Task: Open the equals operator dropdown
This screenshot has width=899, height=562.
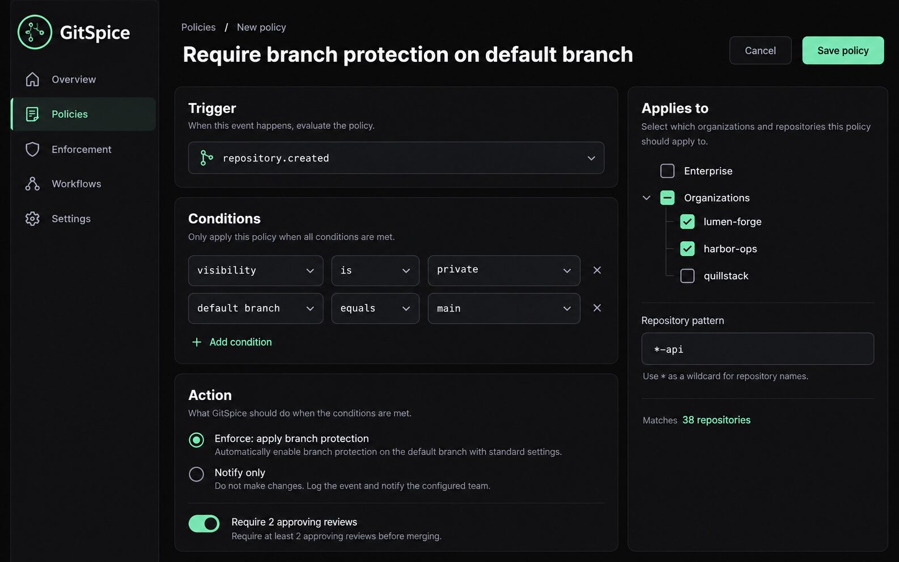Action: click(375, 308)
